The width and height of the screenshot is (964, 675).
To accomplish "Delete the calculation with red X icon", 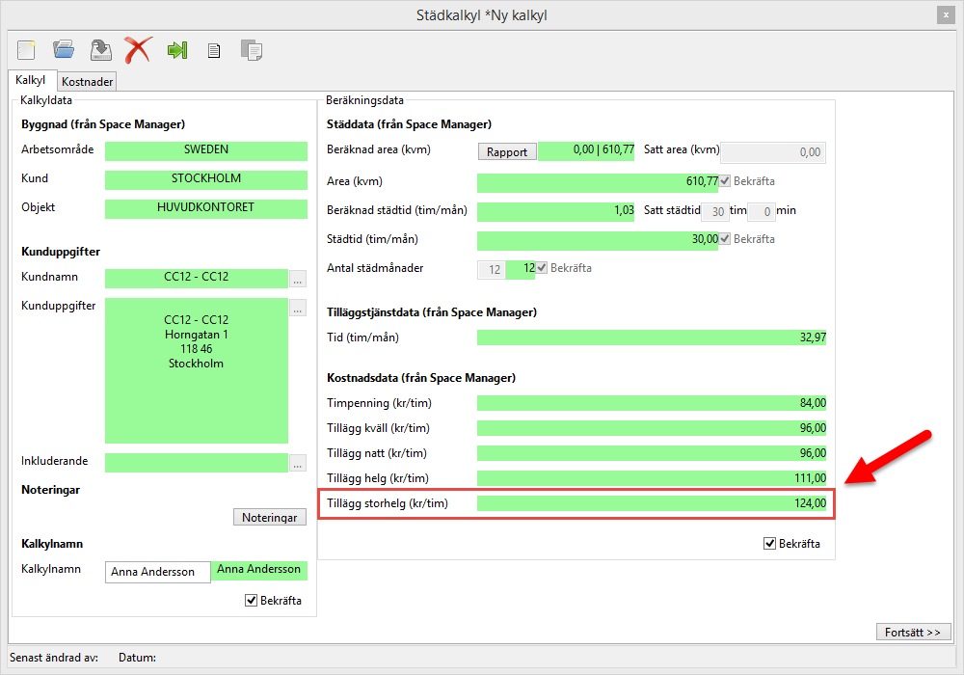I will click(x=138, y=49).
